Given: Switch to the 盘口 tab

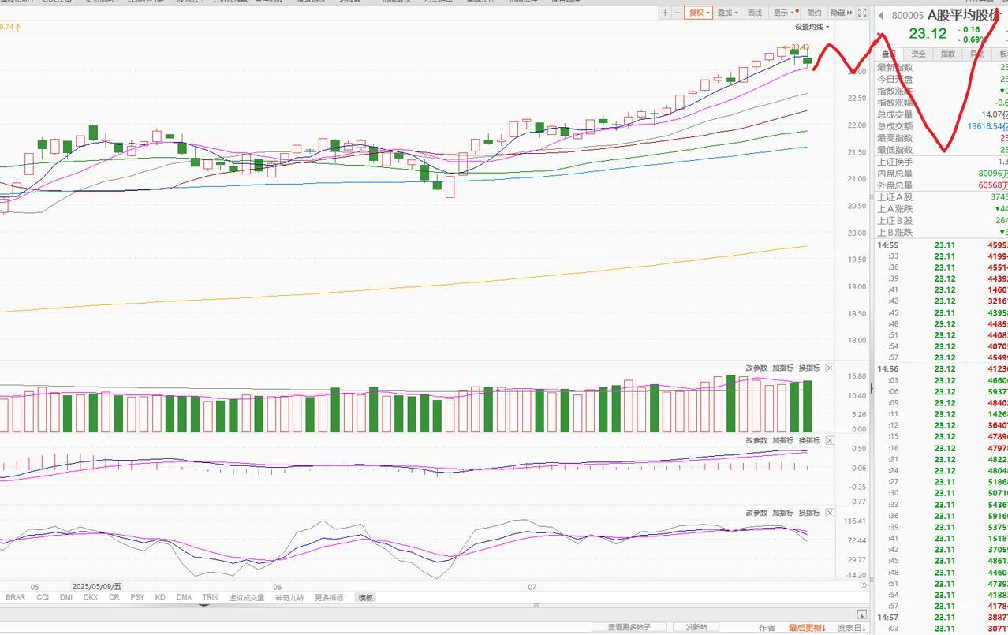Looking at the screenshot, I should pos(888,54).
